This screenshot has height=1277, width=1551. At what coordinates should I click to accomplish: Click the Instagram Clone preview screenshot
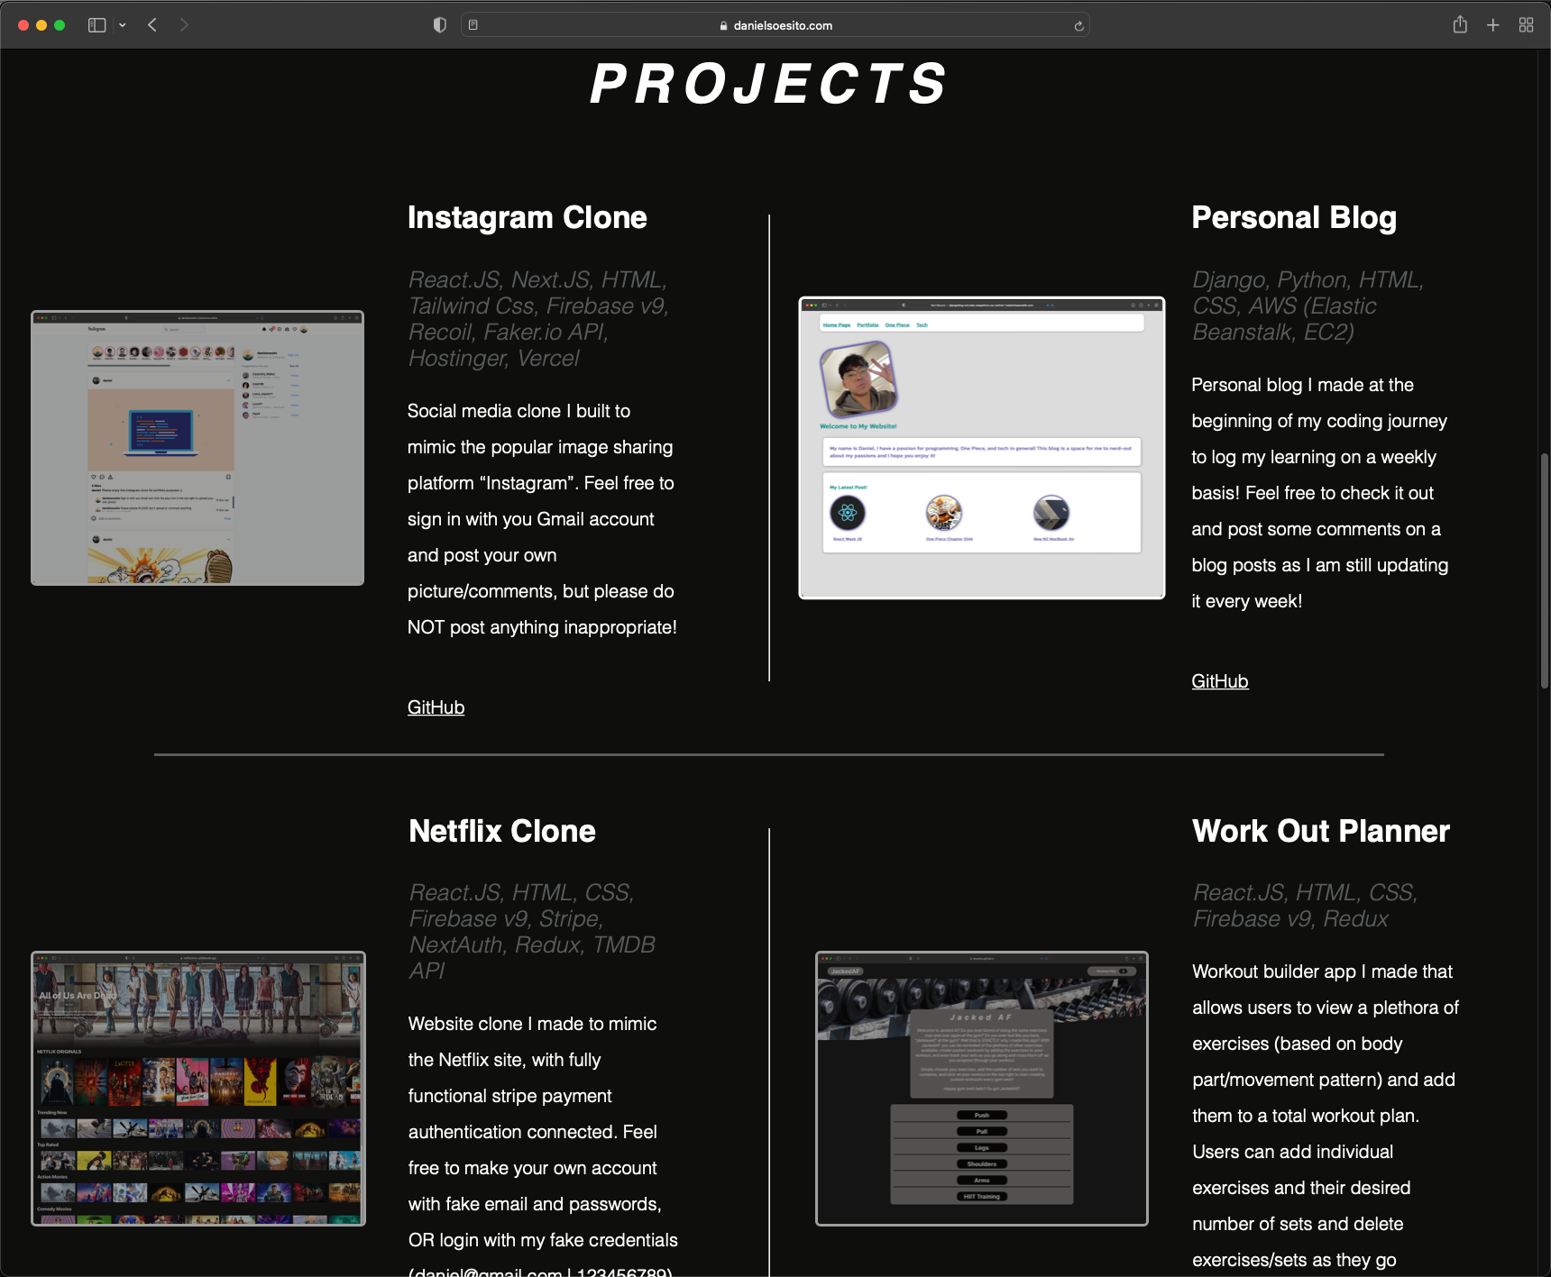click(x=197, y=447)
